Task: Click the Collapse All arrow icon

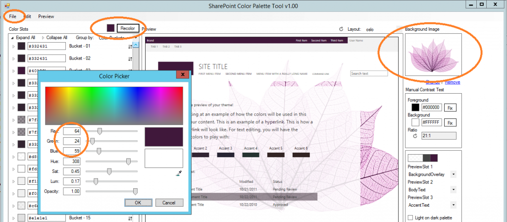Action: pyautogui.click(x=44, y=38)
